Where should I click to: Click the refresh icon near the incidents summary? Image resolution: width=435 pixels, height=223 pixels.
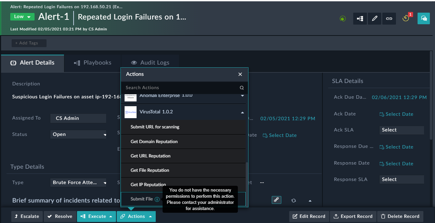pyautogui.click(x=293, y=200)
